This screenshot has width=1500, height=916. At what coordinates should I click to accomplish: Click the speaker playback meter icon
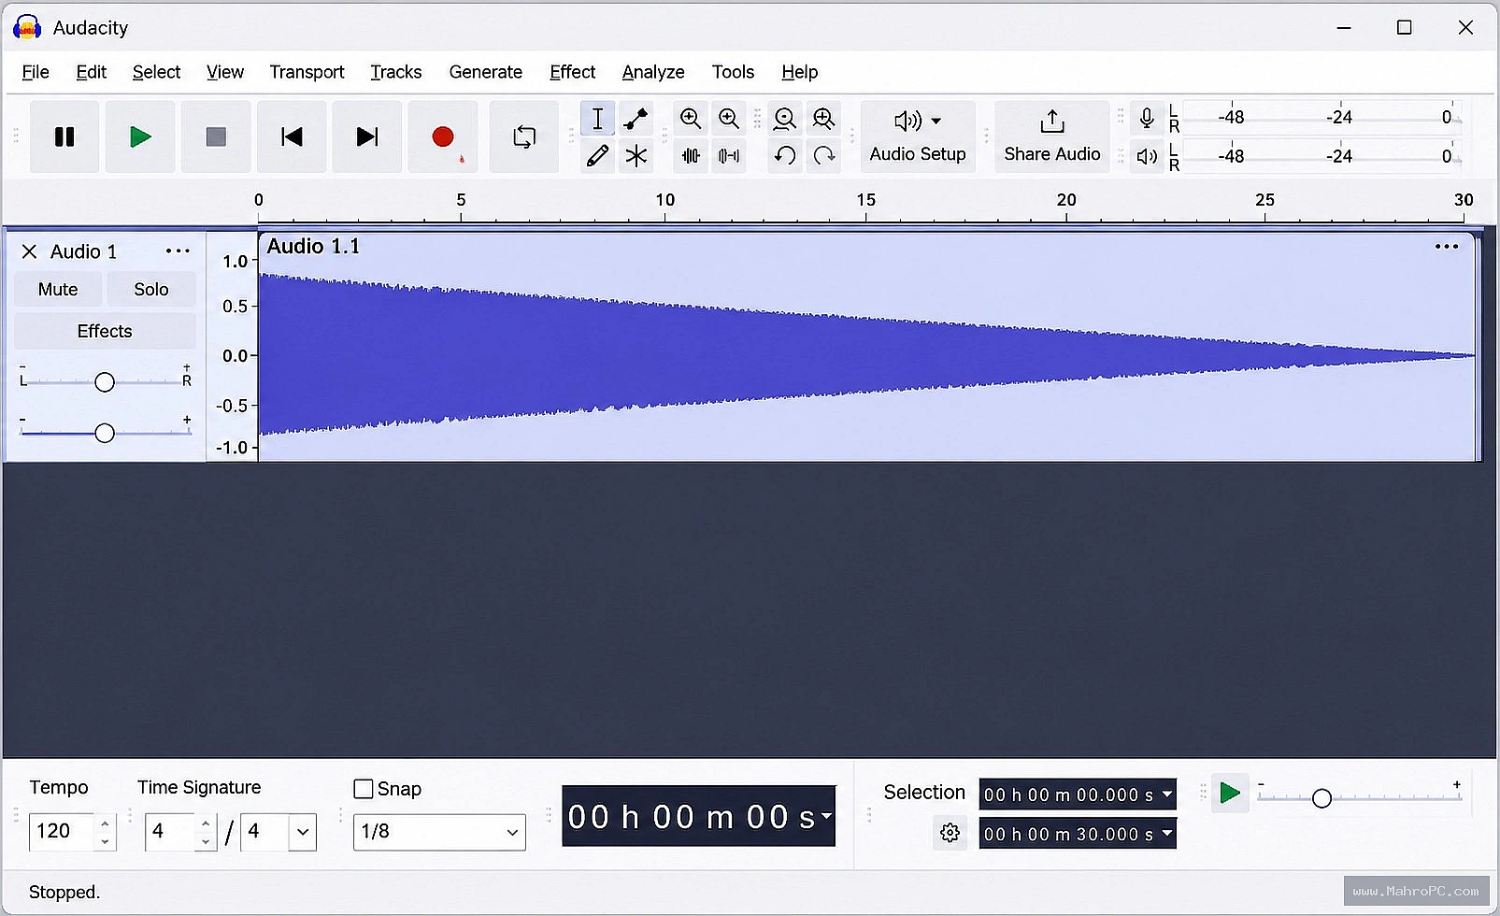pyautogui.click(x=1147, y=156)
